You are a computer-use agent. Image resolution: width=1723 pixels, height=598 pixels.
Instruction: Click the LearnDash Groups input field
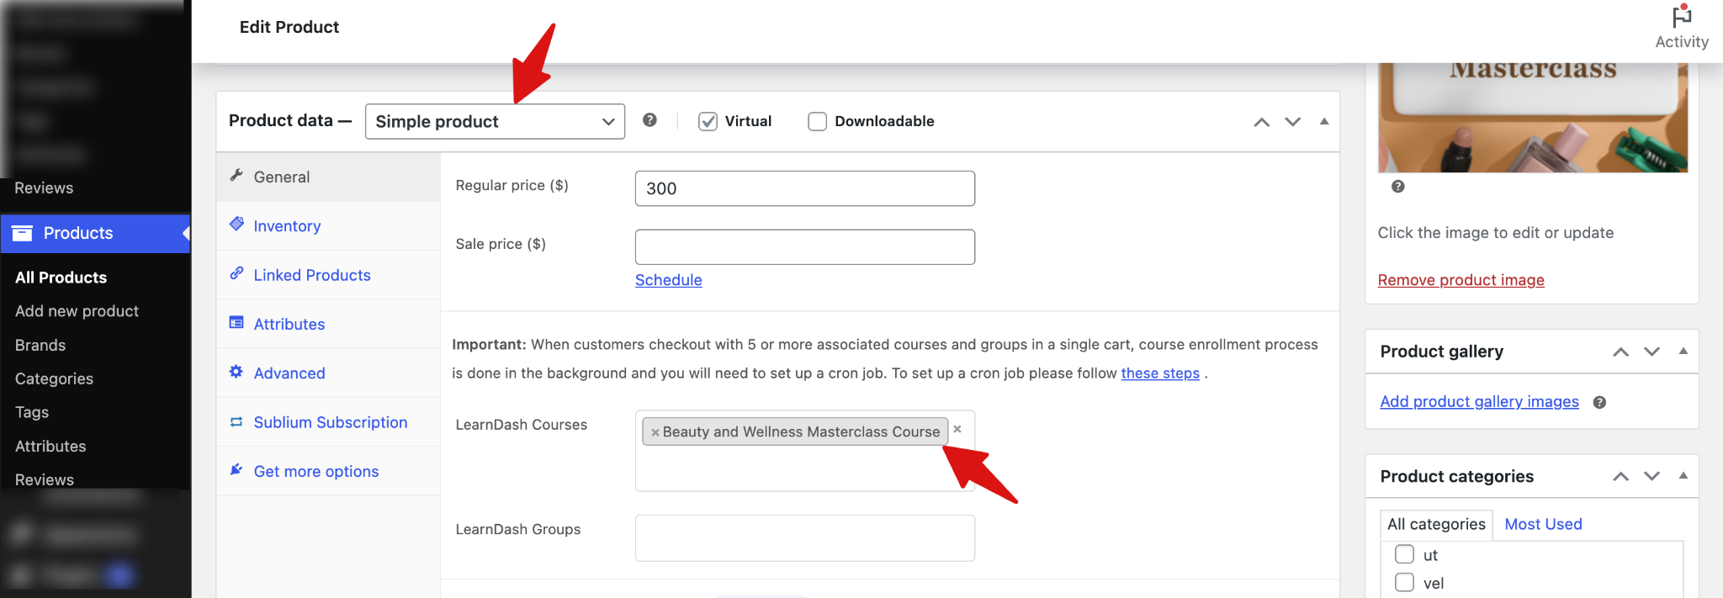804,537
